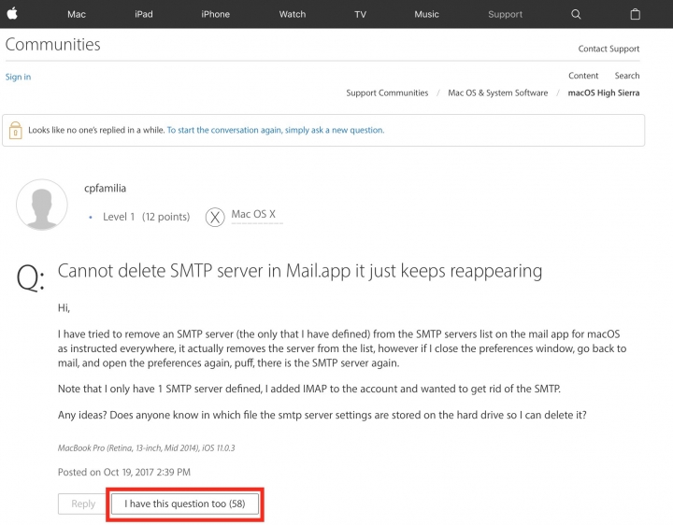
Task: Go to Support Communities breadcrumb
Action: [387, 92]
